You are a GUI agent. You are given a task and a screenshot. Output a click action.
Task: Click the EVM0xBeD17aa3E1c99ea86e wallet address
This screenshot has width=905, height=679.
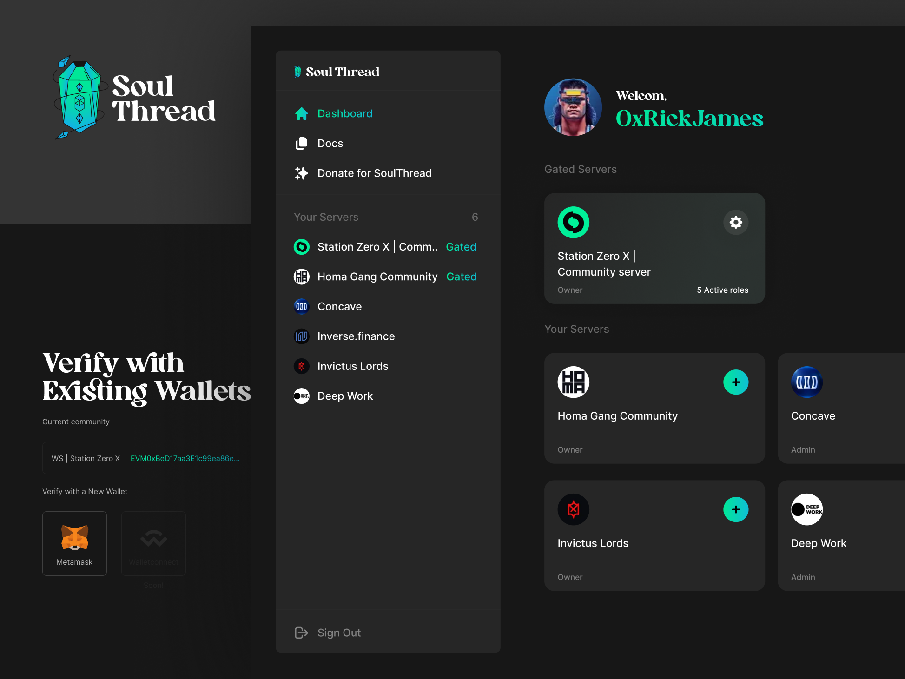pyautogui.click(x=185, y=458)
